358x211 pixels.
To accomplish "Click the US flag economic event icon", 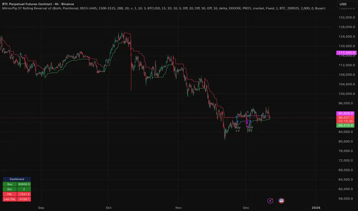I will [x=281, y=201].
